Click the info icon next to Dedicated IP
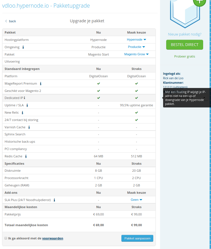211x249 pixels. pyautogui.click(x=25, y=98)
